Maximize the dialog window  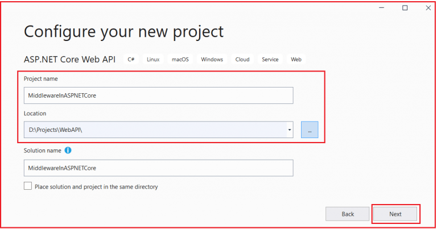[x=405, y=8]
